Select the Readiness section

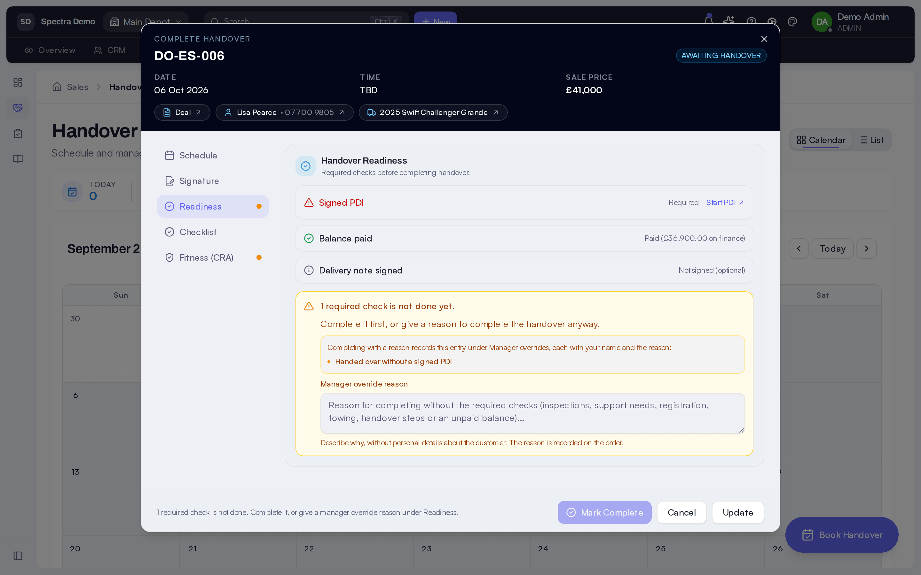pos(213,206)
